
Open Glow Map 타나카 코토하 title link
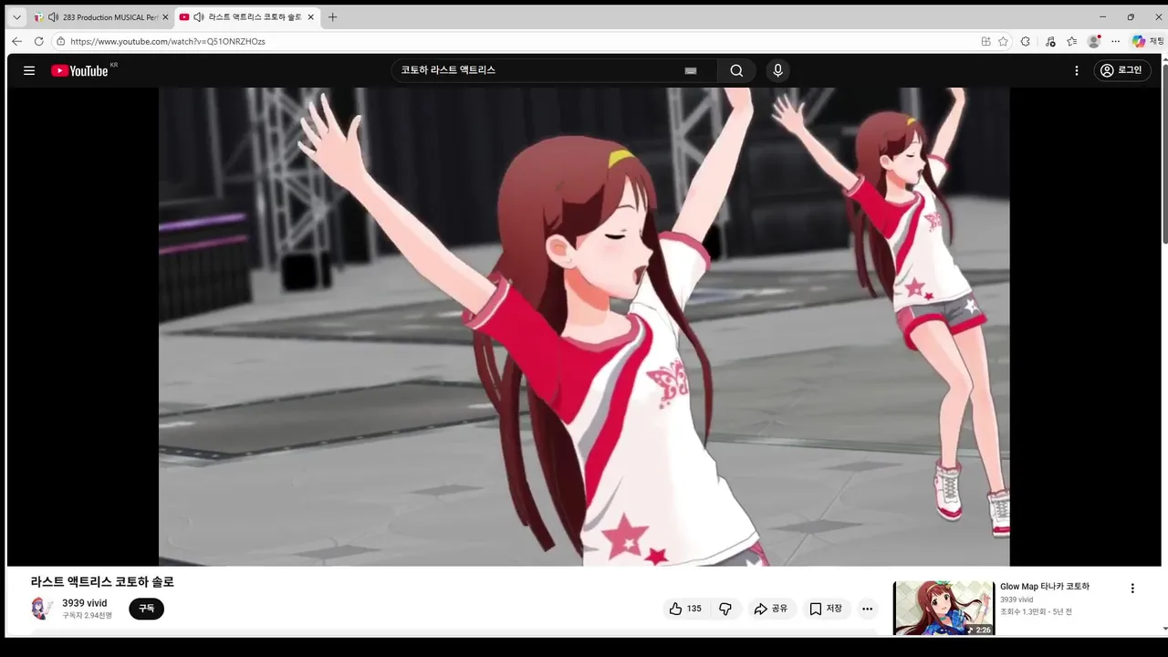(1045, 587)
